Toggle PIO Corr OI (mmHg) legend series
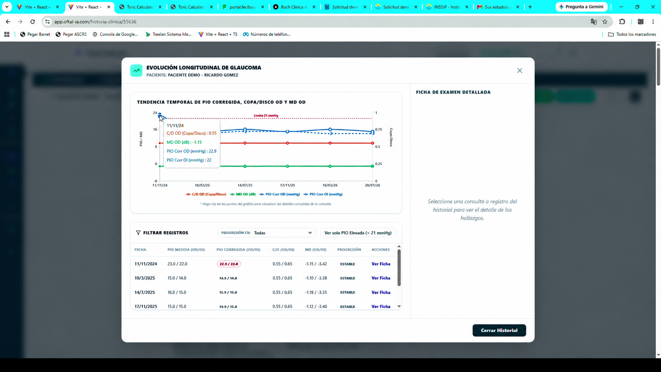 pos(323,194)
